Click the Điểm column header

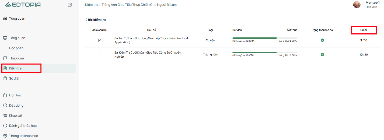pyautogui.click(x=364, y=30)
